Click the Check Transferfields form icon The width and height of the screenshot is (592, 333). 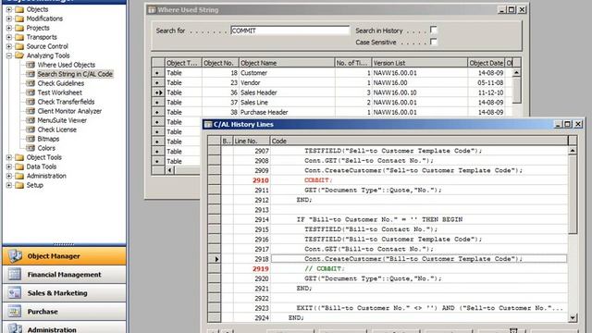coord(31,102)
